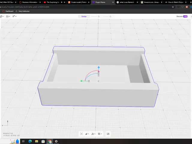Image resolution: width=192 pixels, height=144 pixels.
Task: Close the Amazon.com browser tab
Action: click(161, 2)
